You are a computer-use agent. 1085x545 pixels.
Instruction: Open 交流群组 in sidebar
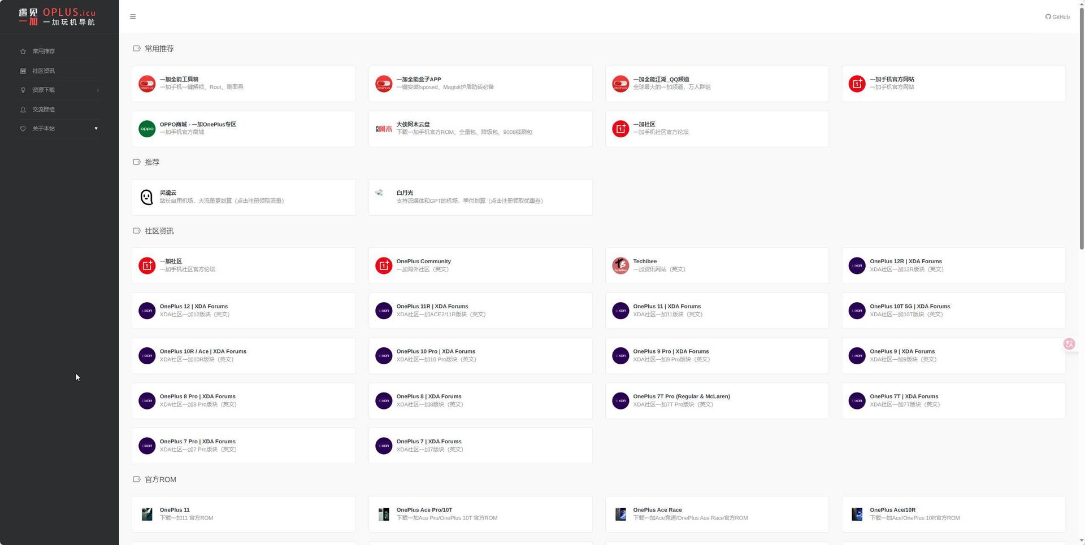pyautogui.click(x=44, y=110)
